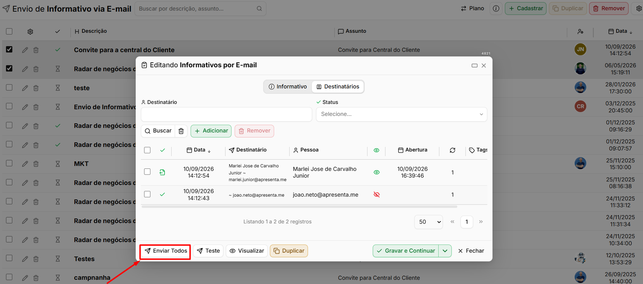Image resolution: width=643 pixels, height=284 pixels.
Task: Toggle the select-all checkbox in main list header
Action: tap(9, 31)
